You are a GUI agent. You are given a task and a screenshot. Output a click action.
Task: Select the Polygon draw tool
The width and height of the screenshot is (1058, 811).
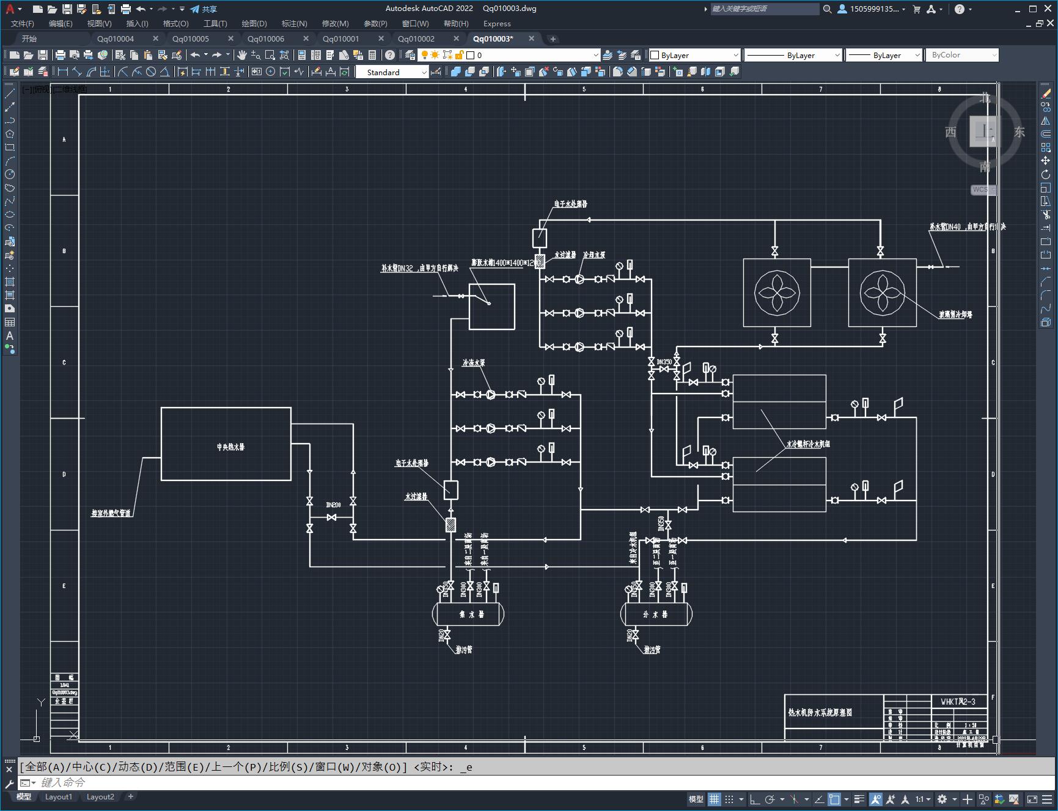coord(10,134)
